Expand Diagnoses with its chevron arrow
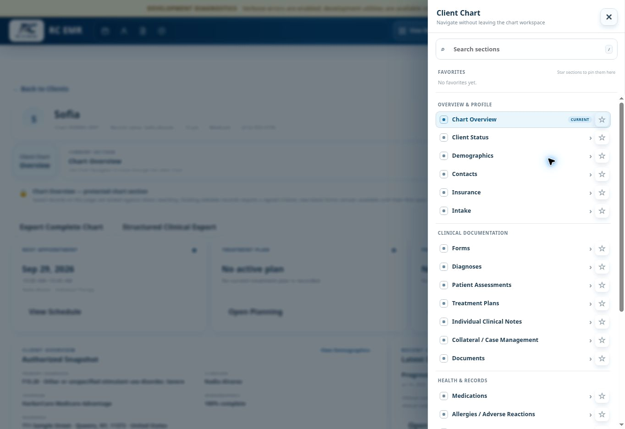Image resolution: width=625 pixels, height=429 pixels. pyautogui.click(x=590, y=267)
